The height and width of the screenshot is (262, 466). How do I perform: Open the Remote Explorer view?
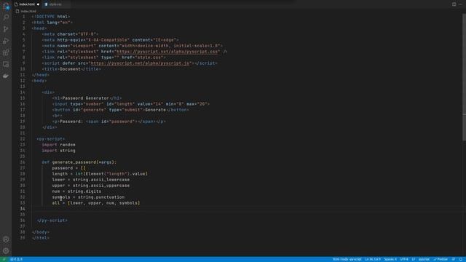point(6,64)
